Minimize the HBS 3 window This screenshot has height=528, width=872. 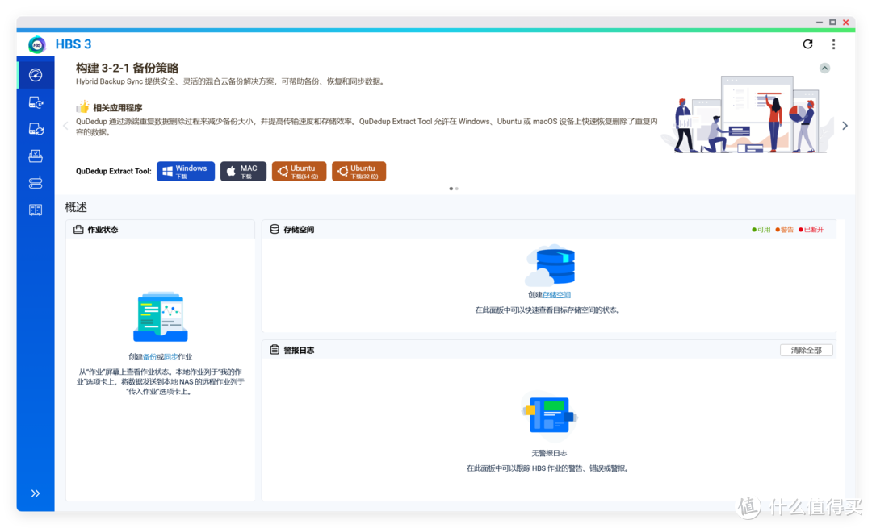tap(820, 23)
